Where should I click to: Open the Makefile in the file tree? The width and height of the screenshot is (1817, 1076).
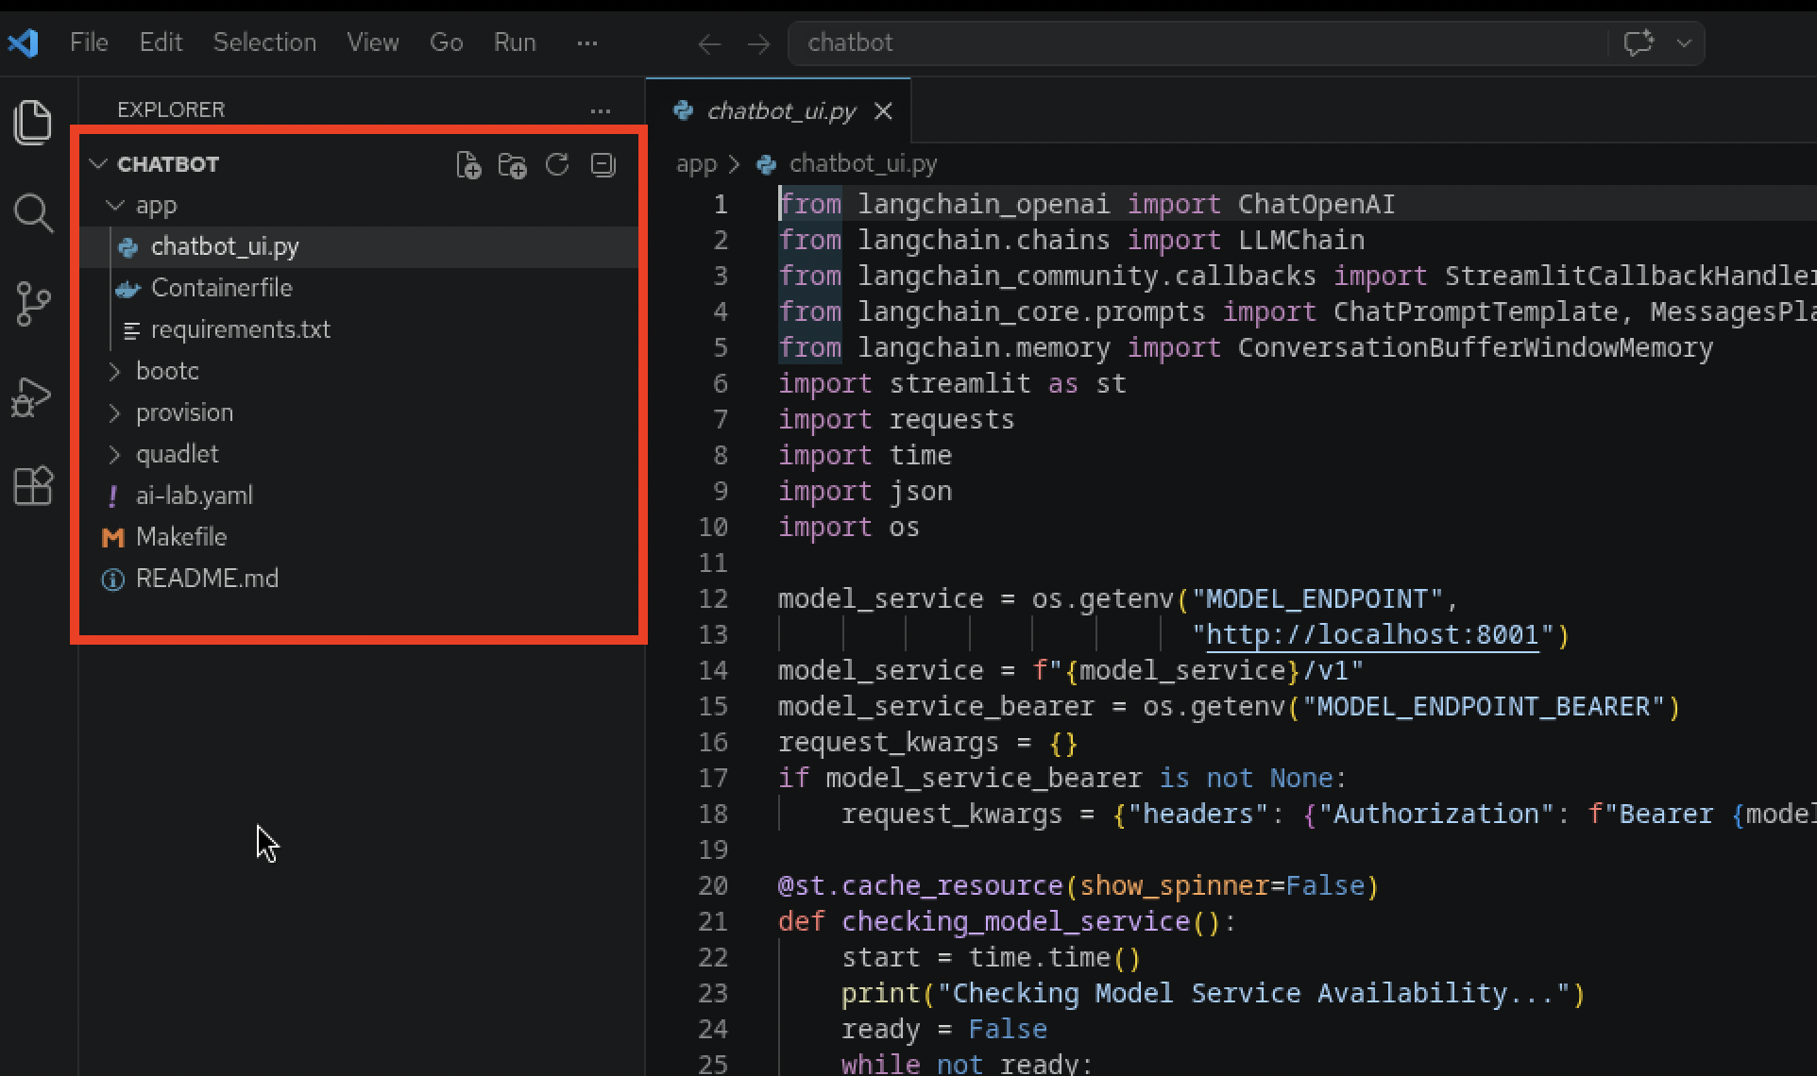[180, 537]
